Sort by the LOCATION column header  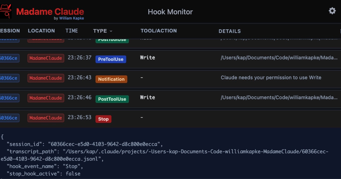click(x=41, y=31)
